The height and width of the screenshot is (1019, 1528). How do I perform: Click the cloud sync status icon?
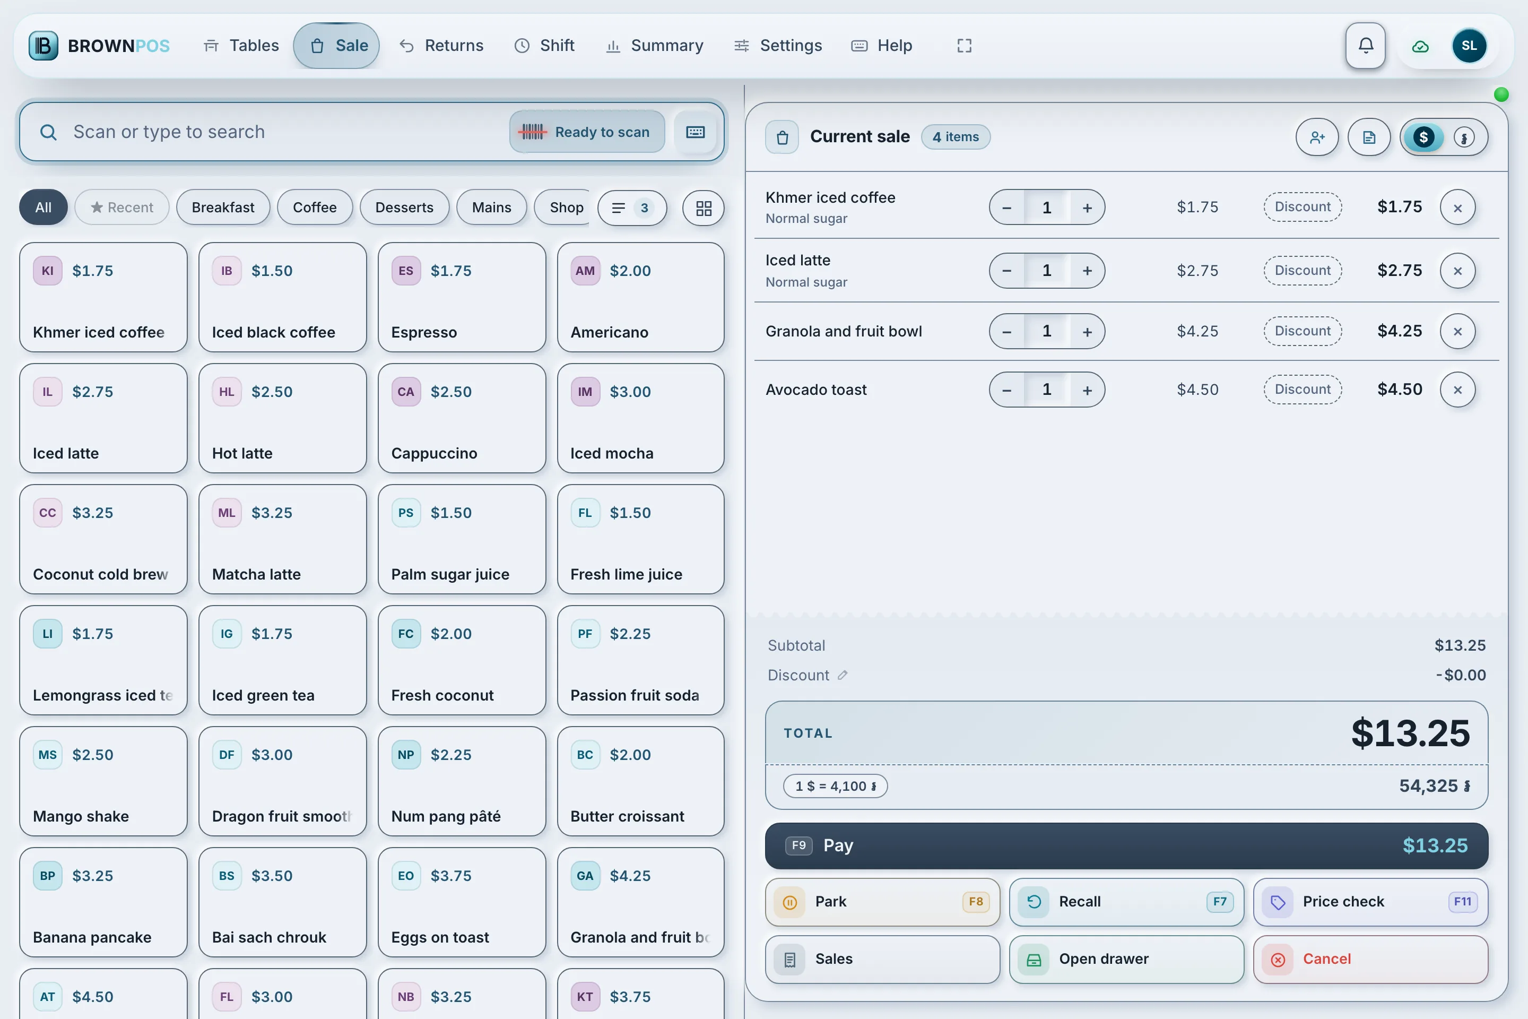(x=1420, y=46)
